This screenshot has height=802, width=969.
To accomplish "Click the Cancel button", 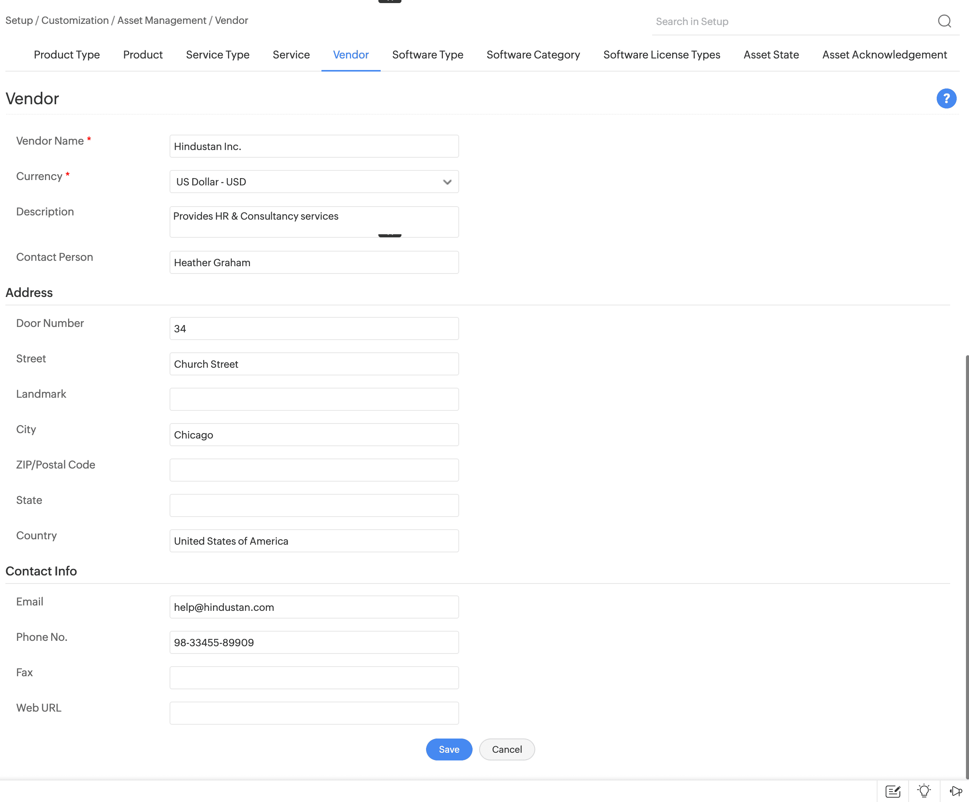I will (x=507, y=749).
